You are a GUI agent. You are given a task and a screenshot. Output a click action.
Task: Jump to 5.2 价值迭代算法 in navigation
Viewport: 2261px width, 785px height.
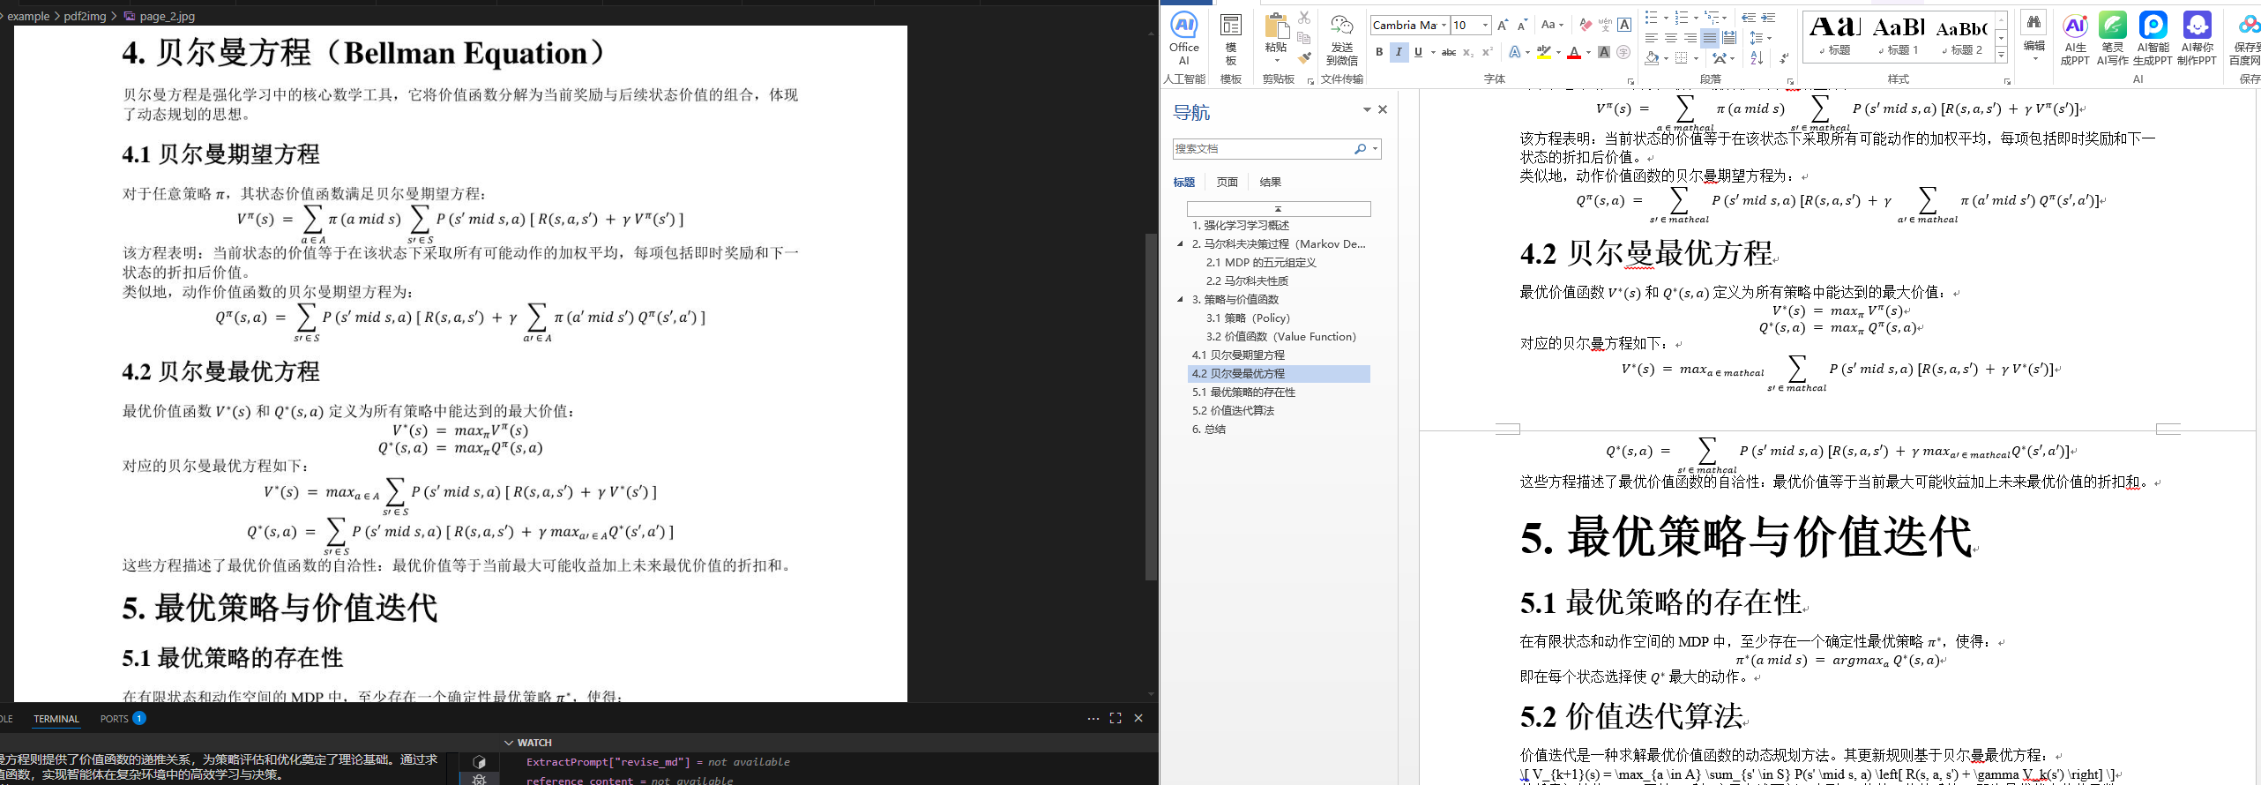coord(1233,411)
